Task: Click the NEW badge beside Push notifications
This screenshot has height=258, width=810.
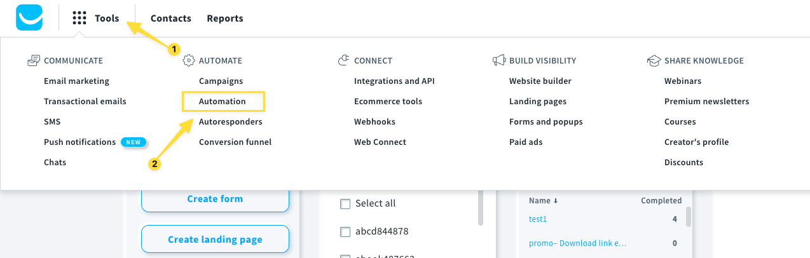Action: pyautogui.click(x=134, y=142)
